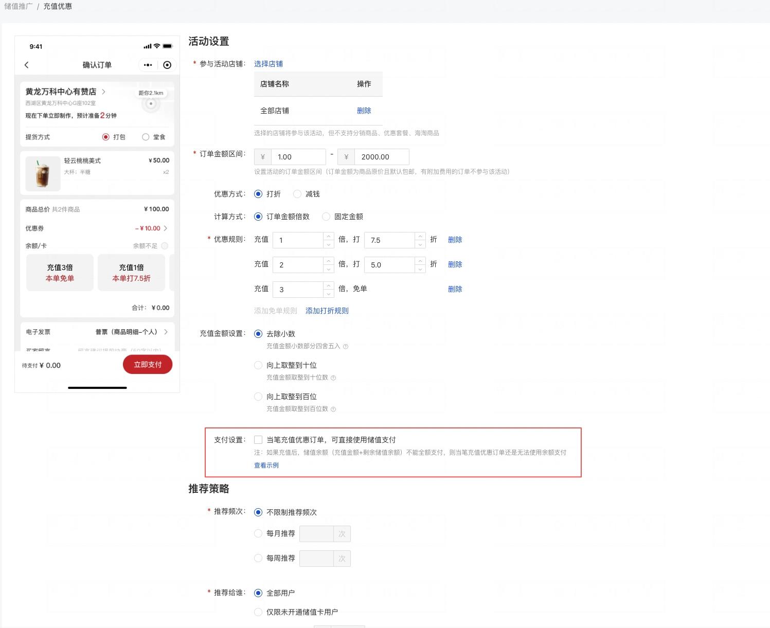Select the 充值3倍 本单免单 card
The width and height of the screenshot is (770, 628).
click(60, 273)
